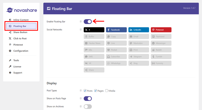Enable the Telegram network button
The height and width of the screenshot is (110, 202).
[139, 57]
